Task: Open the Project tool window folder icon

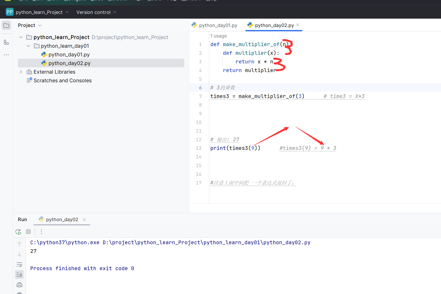Action: point(6,25)
